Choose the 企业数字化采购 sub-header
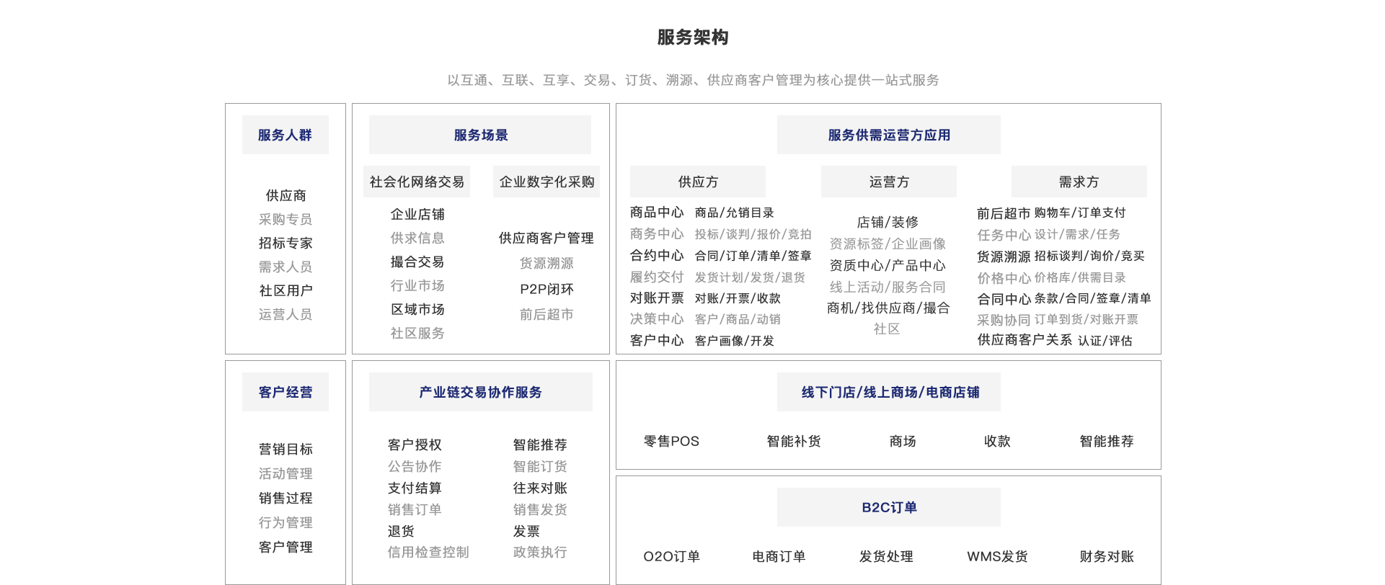 547,182
